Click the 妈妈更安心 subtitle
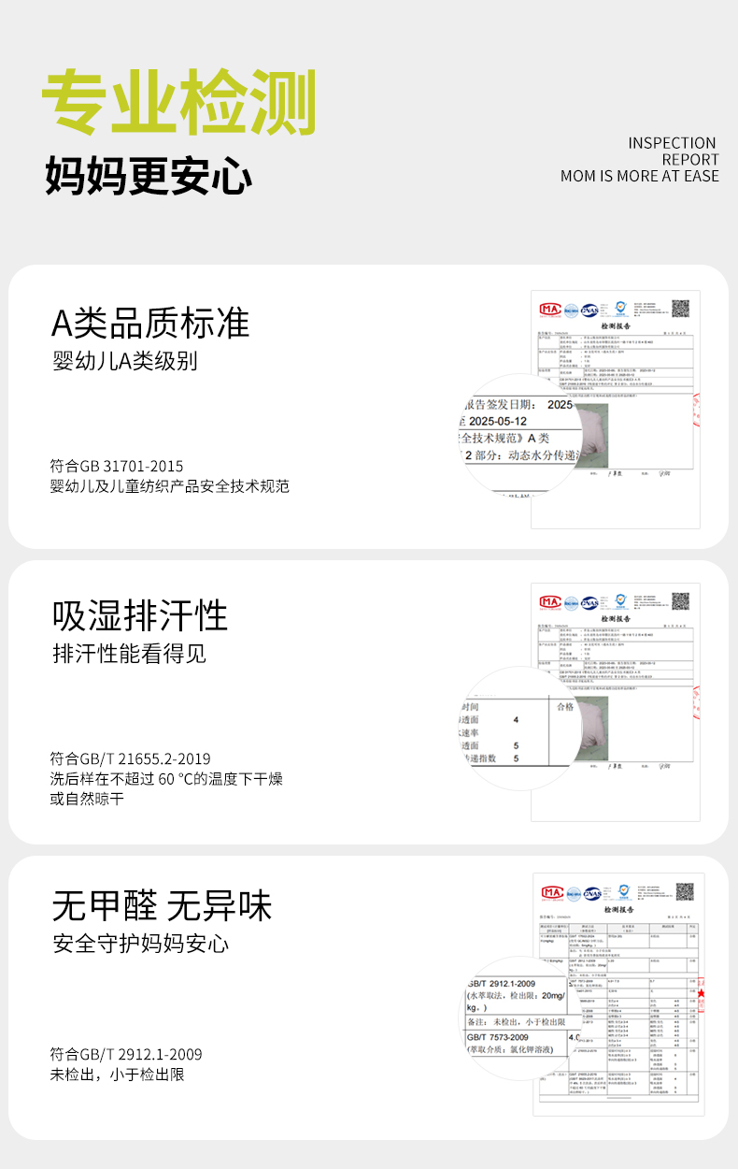This screenshot has width=738, height=1169. (x=149, y=177)
